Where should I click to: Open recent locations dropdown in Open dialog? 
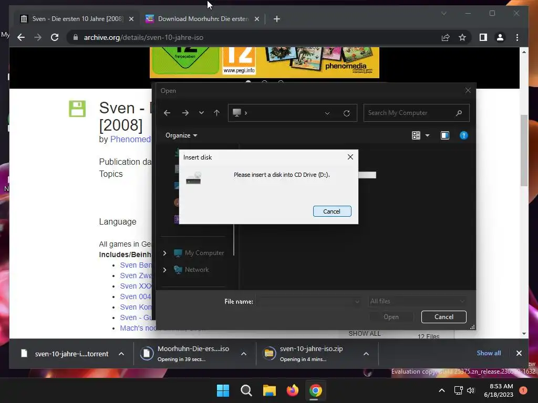(201, 113)
